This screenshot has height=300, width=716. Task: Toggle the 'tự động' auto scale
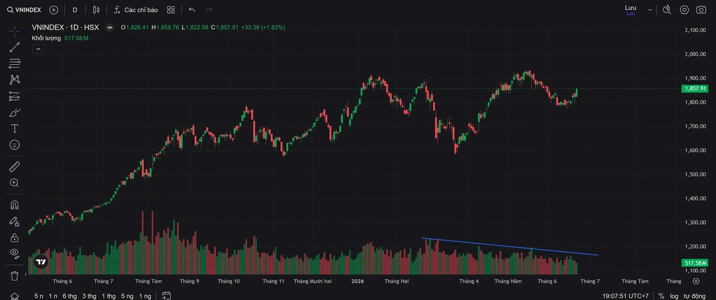tap(695, 296)
